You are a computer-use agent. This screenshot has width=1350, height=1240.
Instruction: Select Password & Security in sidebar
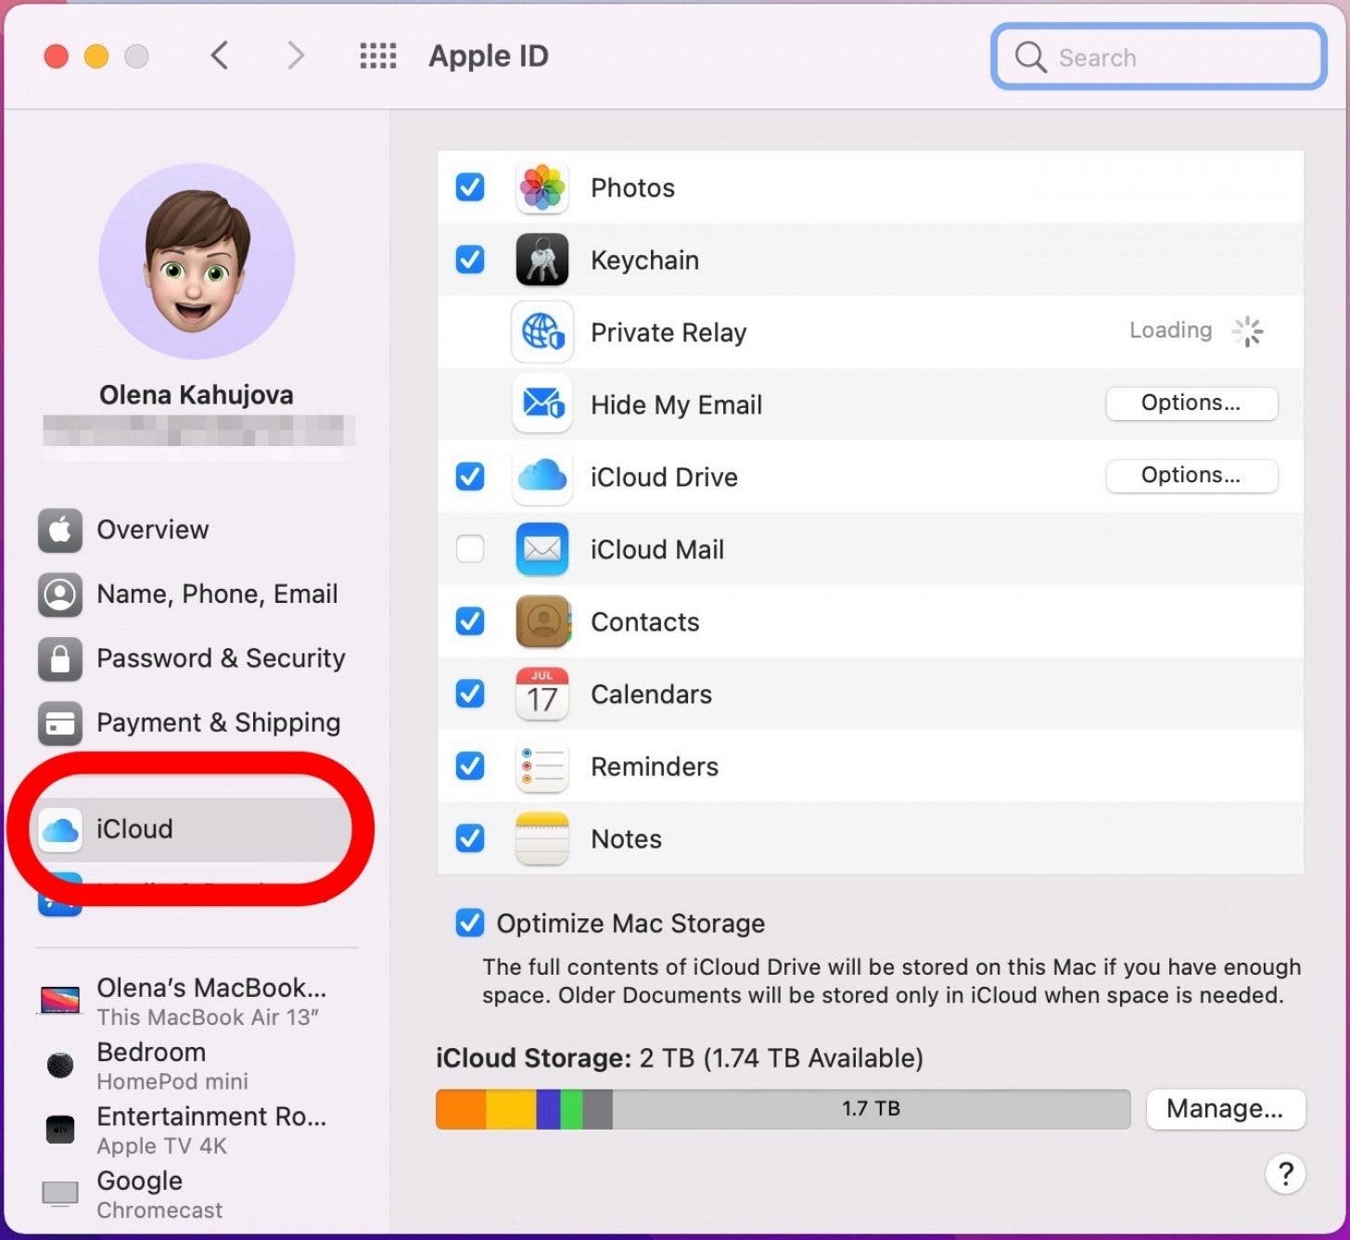pos(220,658)
